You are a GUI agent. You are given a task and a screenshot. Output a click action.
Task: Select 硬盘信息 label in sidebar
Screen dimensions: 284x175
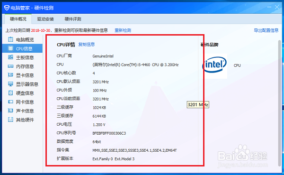coord(25,93)
